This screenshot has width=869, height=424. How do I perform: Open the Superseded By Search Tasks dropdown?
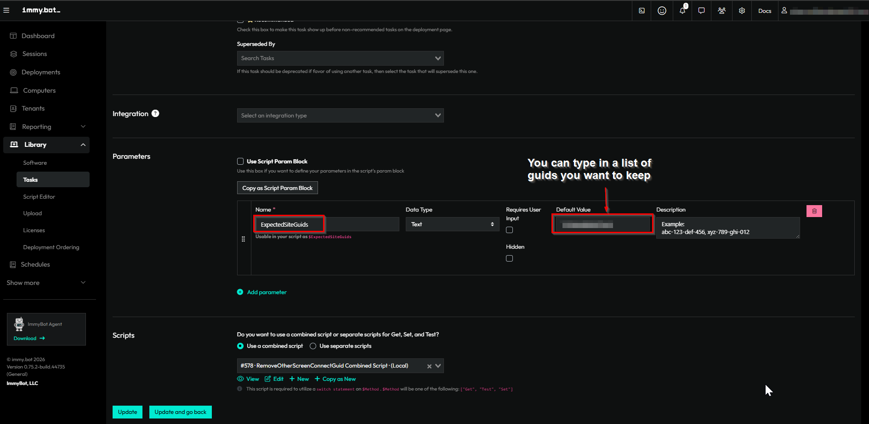pos(340,58)
